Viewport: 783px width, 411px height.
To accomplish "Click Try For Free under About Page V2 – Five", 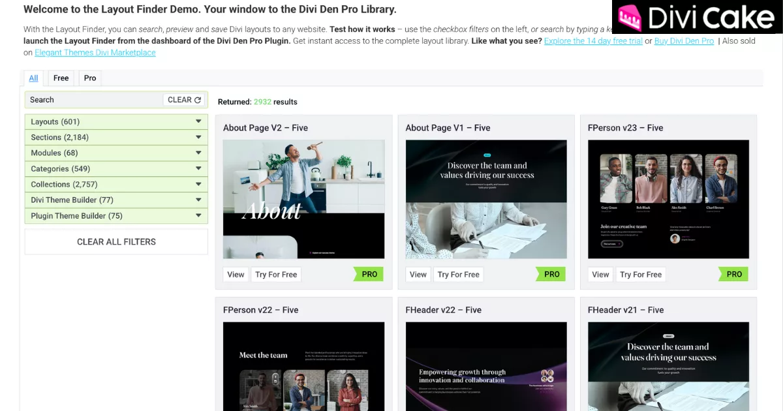I will click(276, 275).
